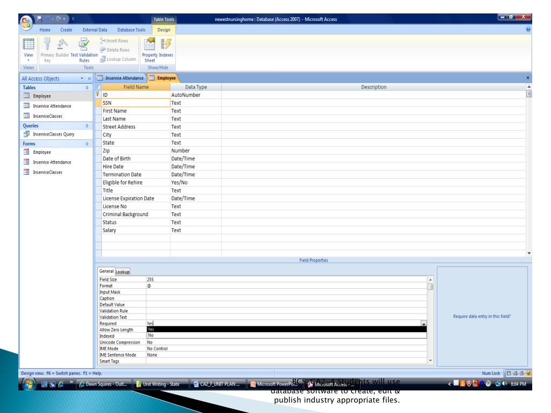The height and width of the screenshot is (413, 551).
Task: Open the Home ribbon tab
Action: [x=45, y=30]
